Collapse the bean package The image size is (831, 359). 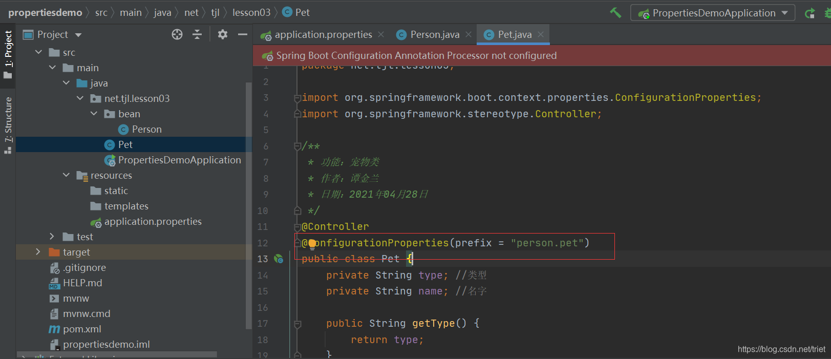(94, 114)
